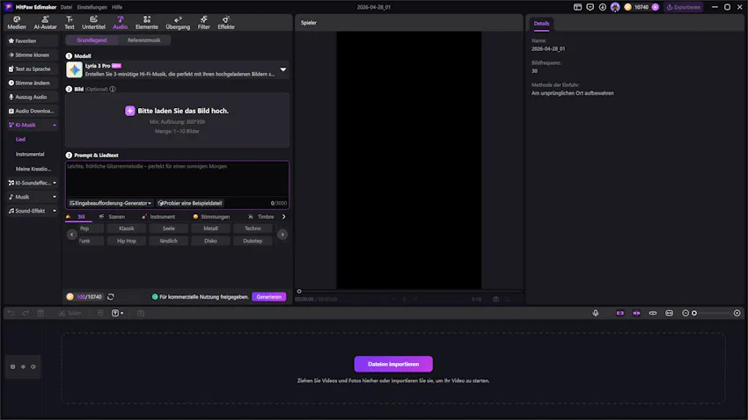Click the user profile avatar icon

pyautogui.click(x=614, y=7)
